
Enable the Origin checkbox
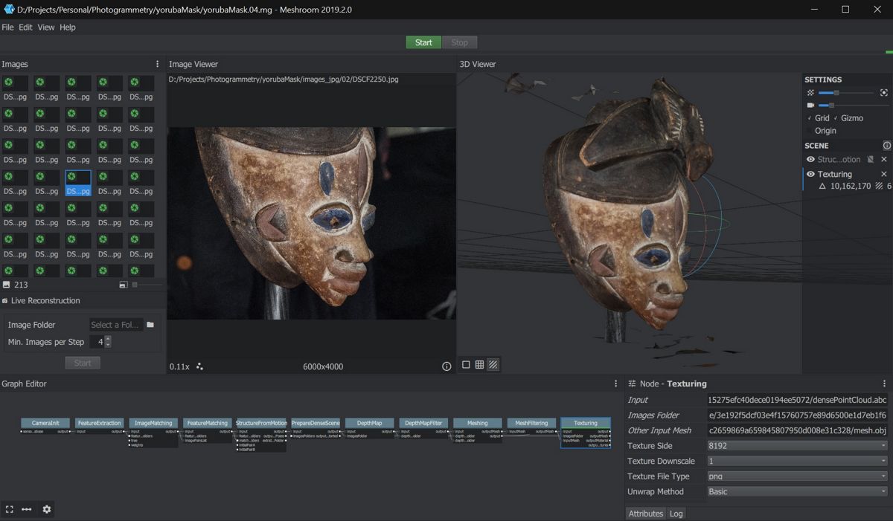(810, 131)
